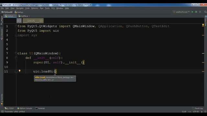This screenshot has width=207, height=116.
Task: Click the gray stop button in toolbar
Action: (200, 12)
